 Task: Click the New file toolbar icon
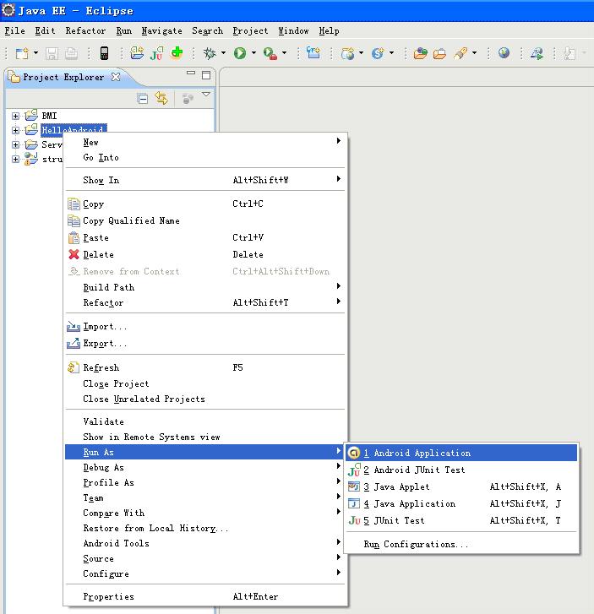coord(21,53)
